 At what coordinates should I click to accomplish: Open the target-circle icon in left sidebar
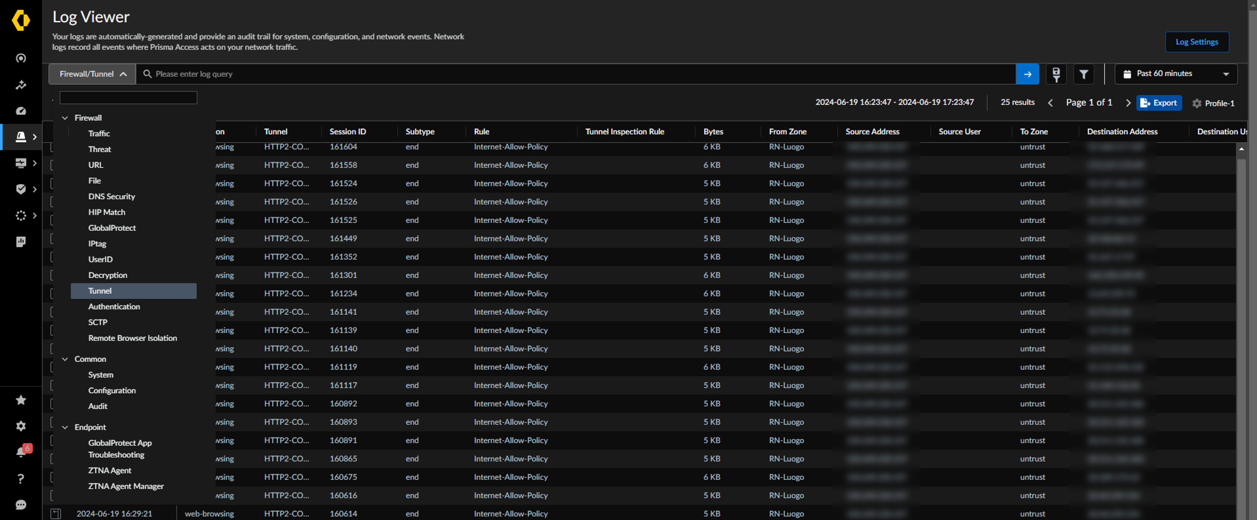tap(21, 58)
